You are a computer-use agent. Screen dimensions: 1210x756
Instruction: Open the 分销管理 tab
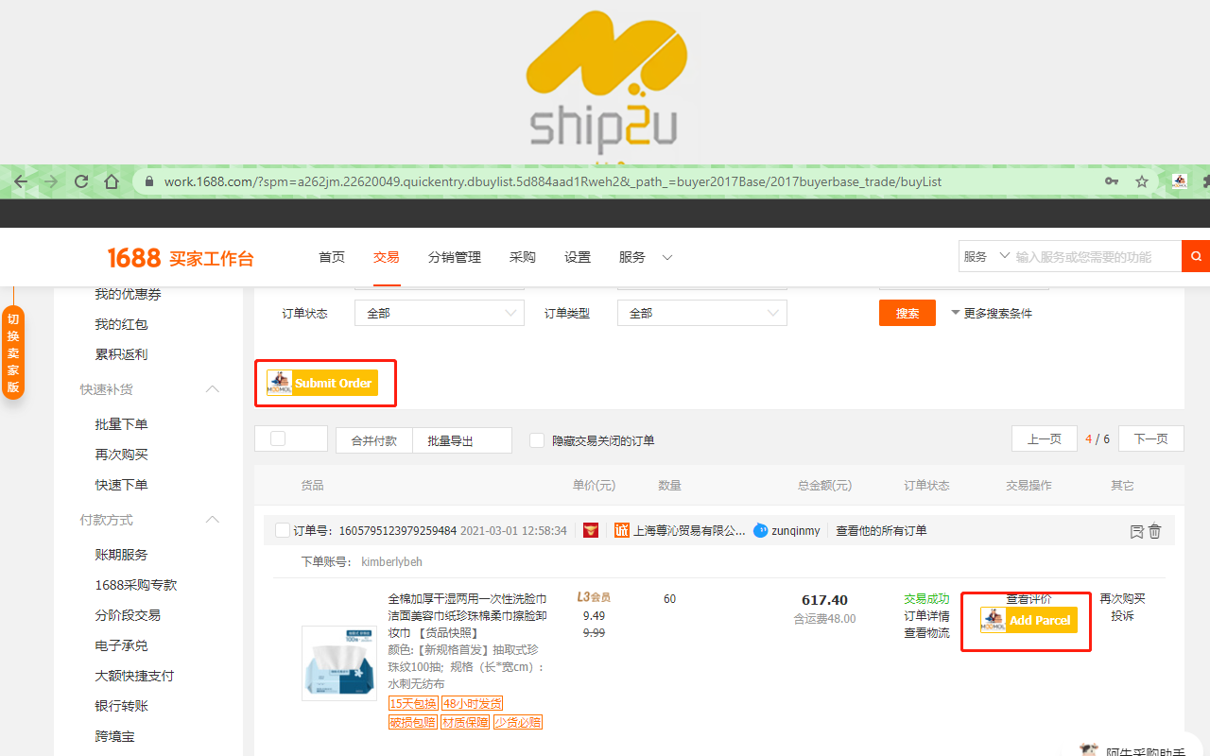pos(455,257)
